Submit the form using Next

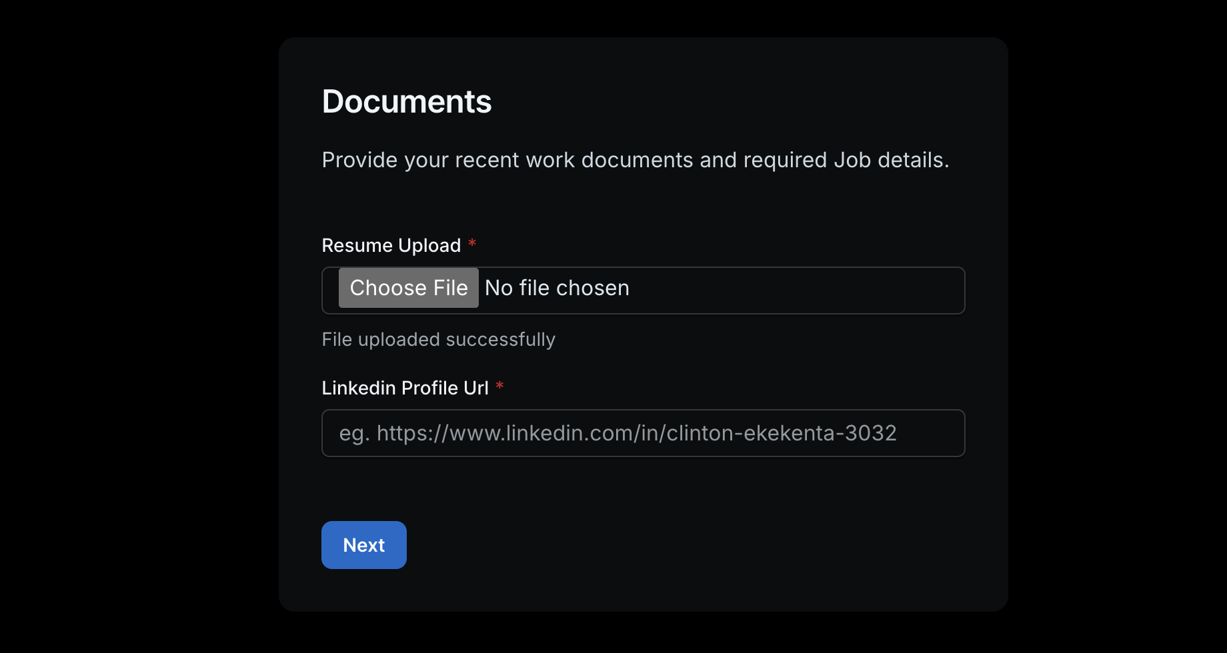pyautogui.click(x=363, y=544)
